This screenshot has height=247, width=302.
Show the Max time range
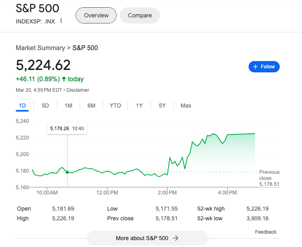coord(186,106)
